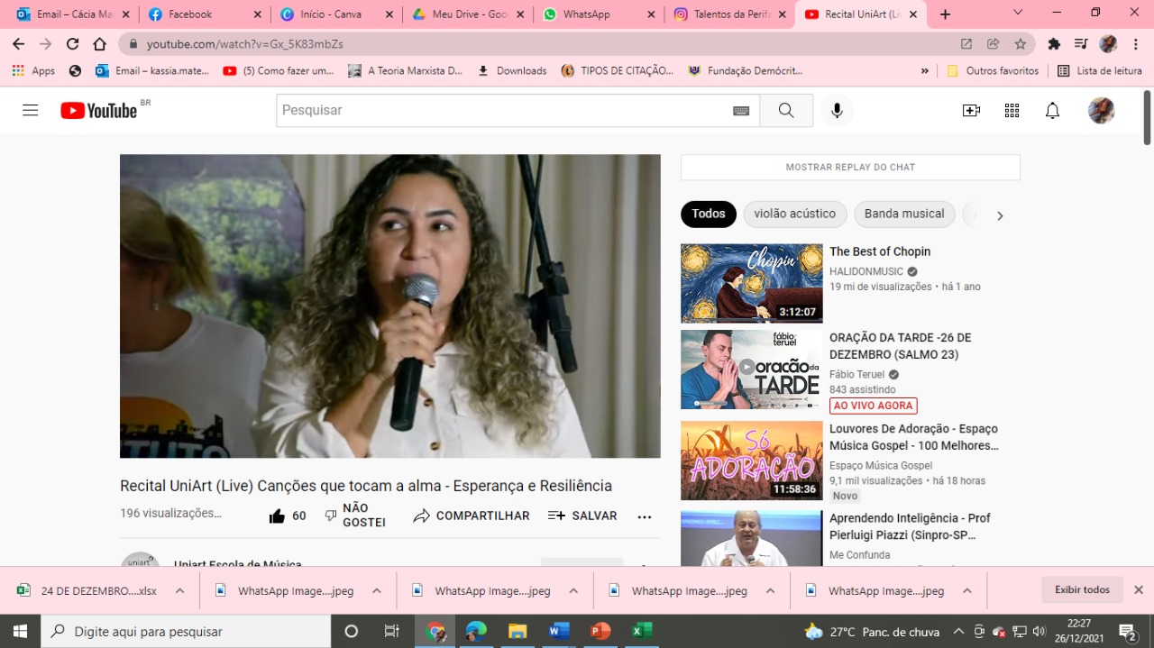Click the YouTube logo home icon

click(x=99, y=110)
